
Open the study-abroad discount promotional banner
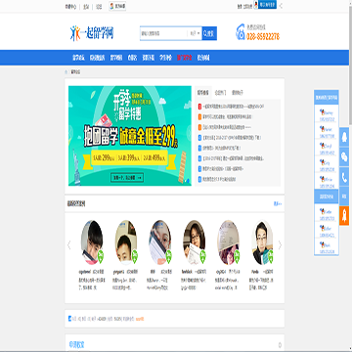130,136
